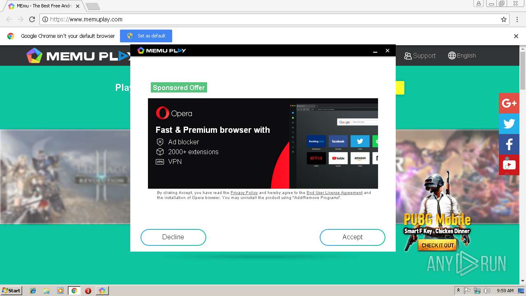Open the Support menu on the website

pyautogui.click(x=420, y=55)
